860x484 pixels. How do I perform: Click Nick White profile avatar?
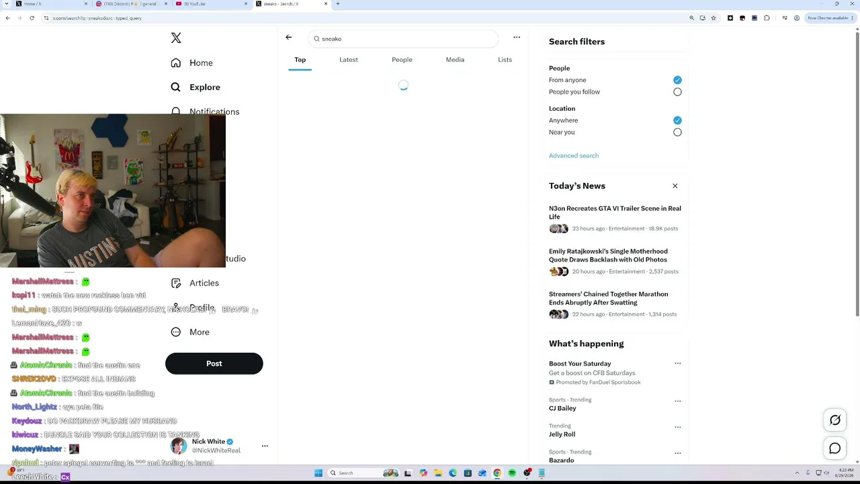pyautogui.click(x=179, y=446)
